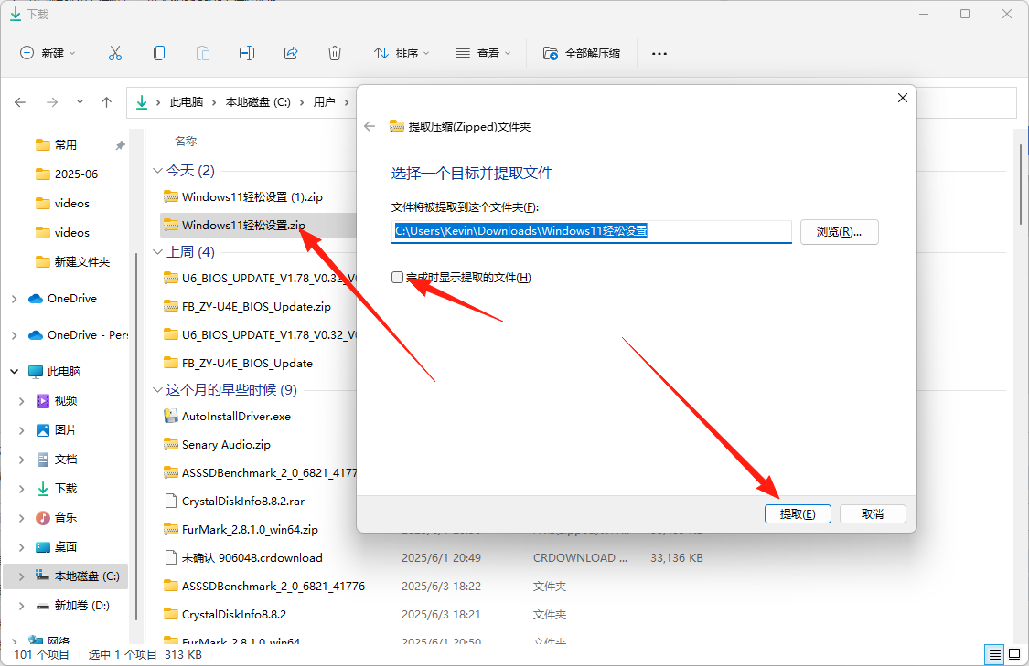Click the 浏览(R)... browse button

coord(839,232)
